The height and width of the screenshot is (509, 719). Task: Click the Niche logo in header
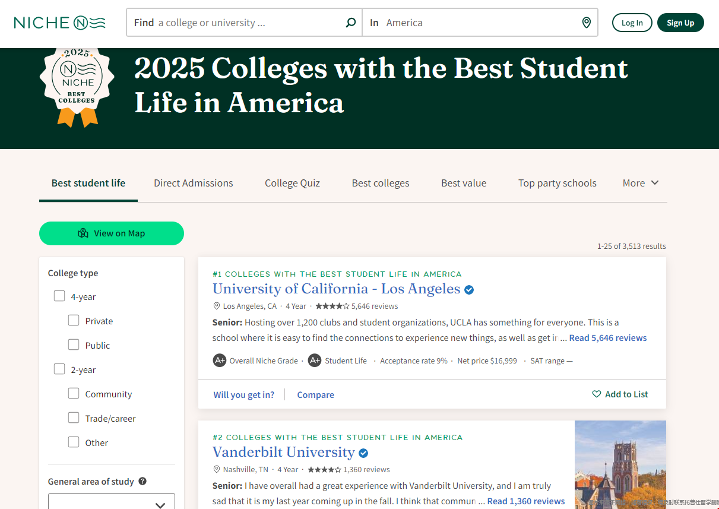coord(59,23)
